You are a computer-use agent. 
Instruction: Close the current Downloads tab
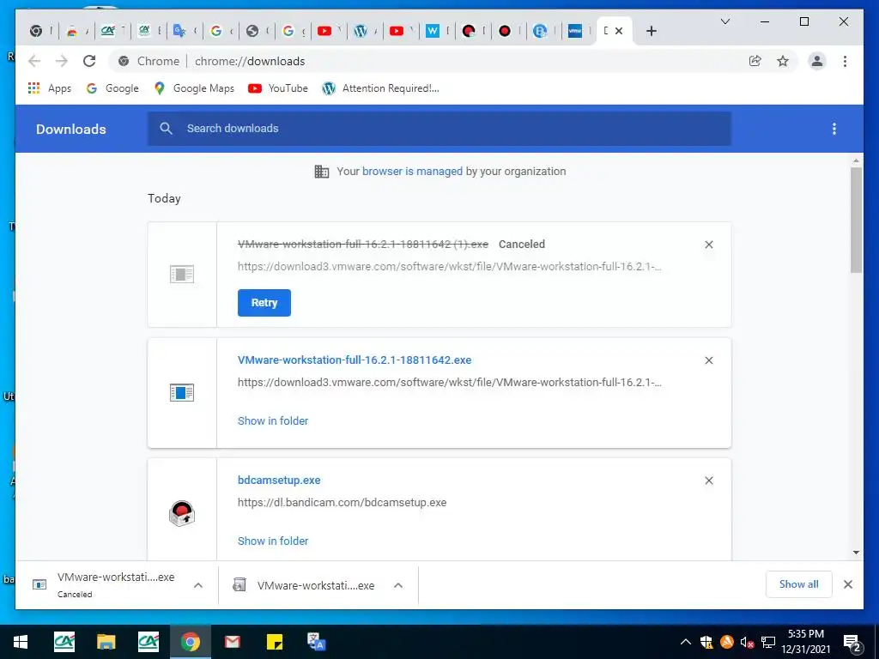(x=619, y=31)
